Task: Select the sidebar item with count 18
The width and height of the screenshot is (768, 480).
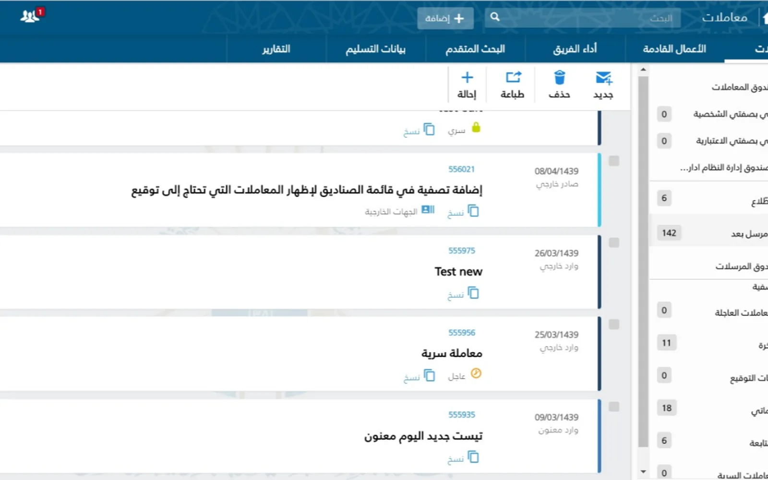Action: click(708, 408)
